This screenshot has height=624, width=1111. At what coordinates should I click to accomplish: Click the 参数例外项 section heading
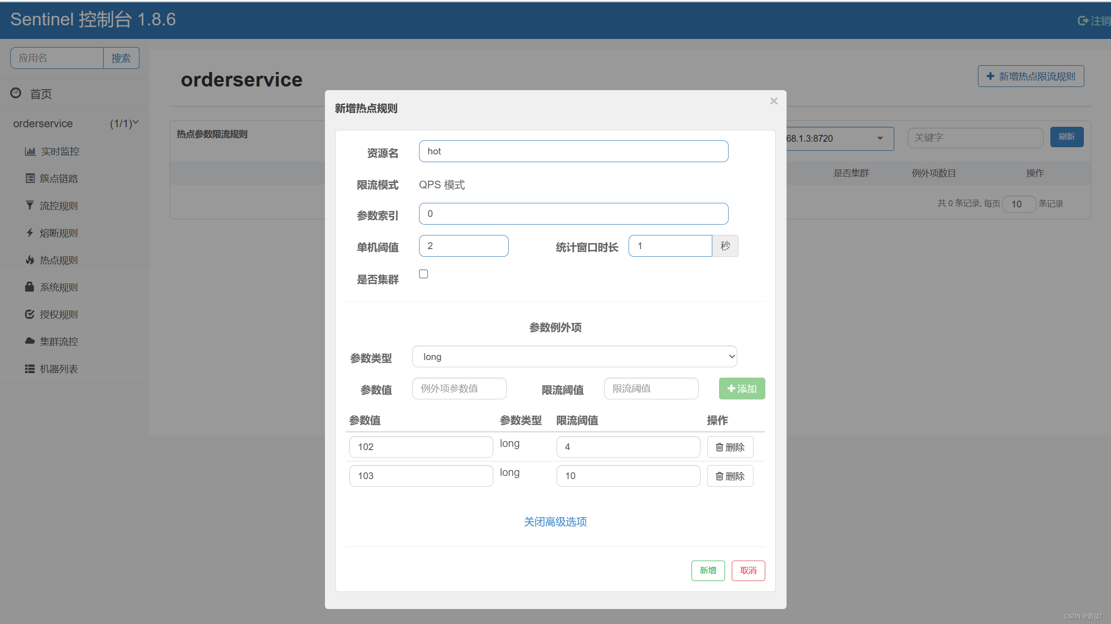coord(555,327)
